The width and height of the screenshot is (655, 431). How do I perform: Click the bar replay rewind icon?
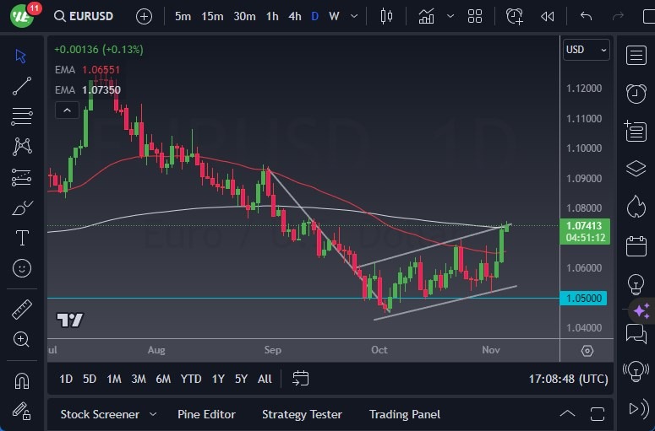click(548, 16)
